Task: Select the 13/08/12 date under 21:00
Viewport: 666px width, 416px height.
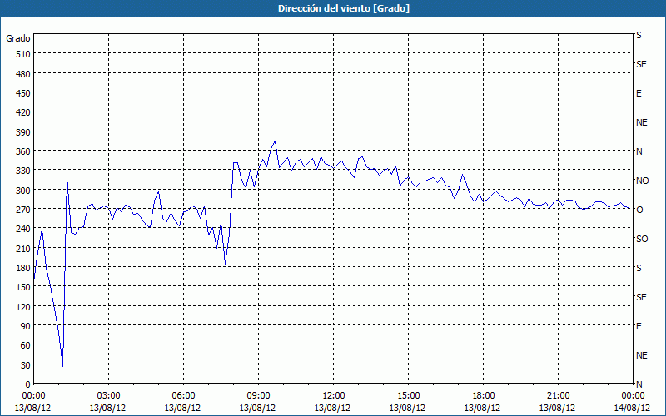Action: [557, 408]
